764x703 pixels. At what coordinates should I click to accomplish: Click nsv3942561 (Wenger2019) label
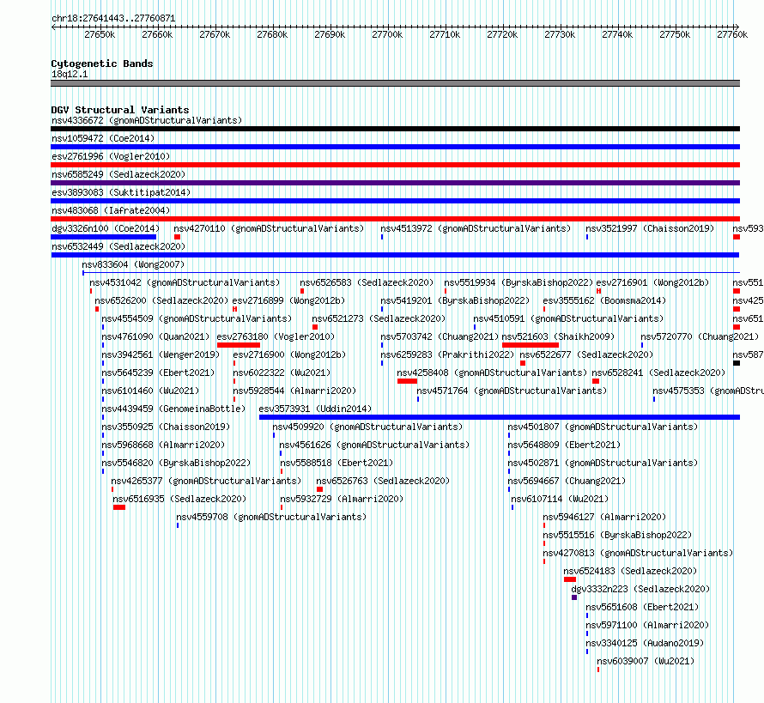point(161,355)
